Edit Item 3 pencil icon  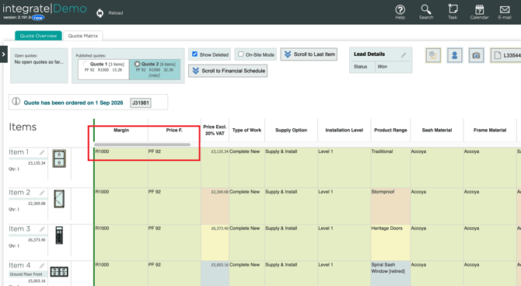pyautogui.click(x=42, y=229)
